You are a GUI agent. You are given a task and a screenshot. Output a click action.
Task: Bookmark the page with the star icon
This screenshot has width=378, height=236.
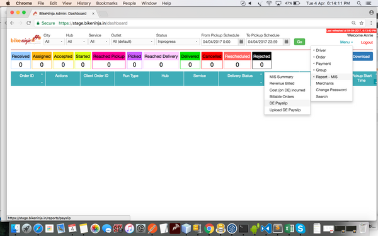(x=362, y=23)
